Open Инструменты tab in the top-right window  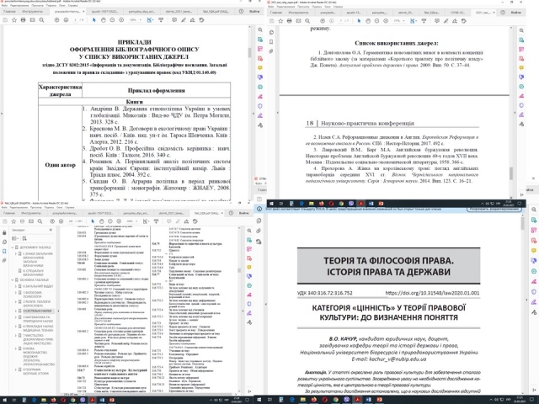click(298, 13)
